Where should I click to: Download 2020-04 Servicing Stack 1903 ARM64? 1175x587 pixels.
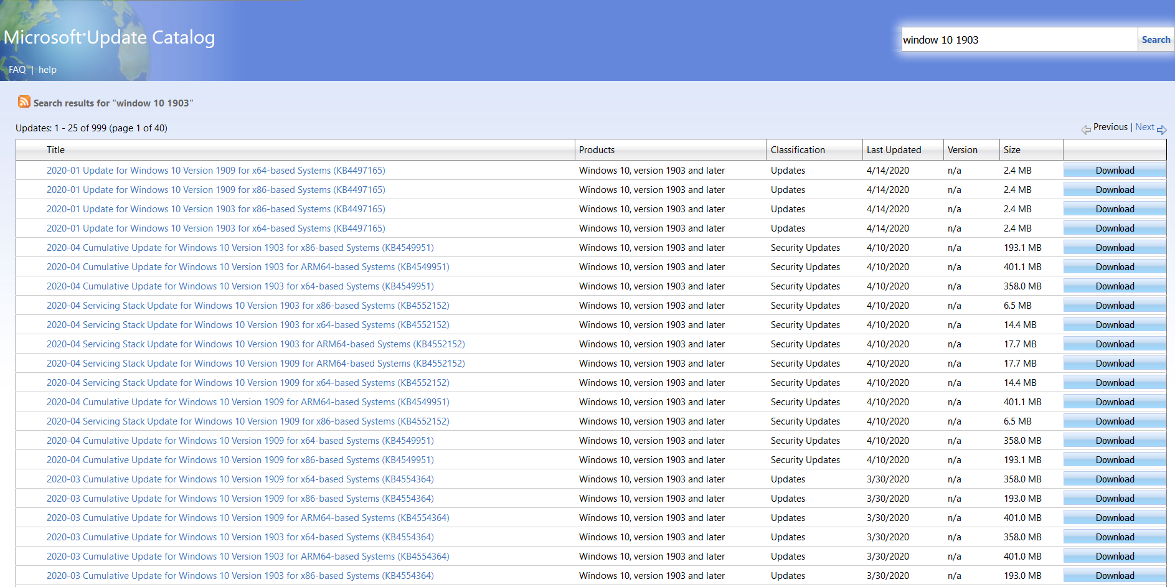point(1115,344)
